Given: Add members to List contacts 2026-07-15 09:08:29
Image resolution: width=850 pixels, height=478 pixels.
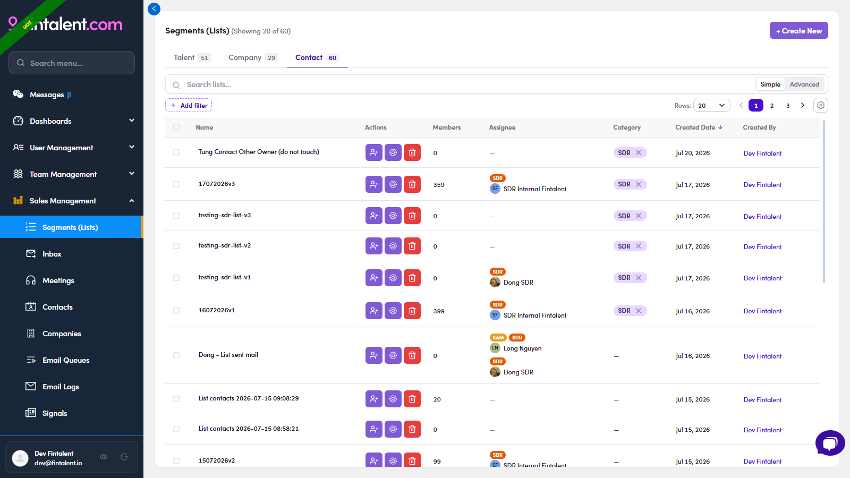Looking at the screenshot, I should point(374,399).
